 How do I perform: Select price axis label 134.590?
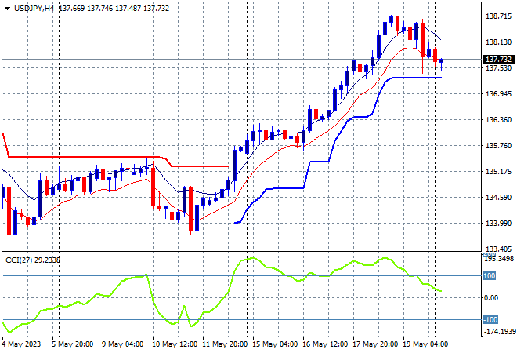(499, 198)
